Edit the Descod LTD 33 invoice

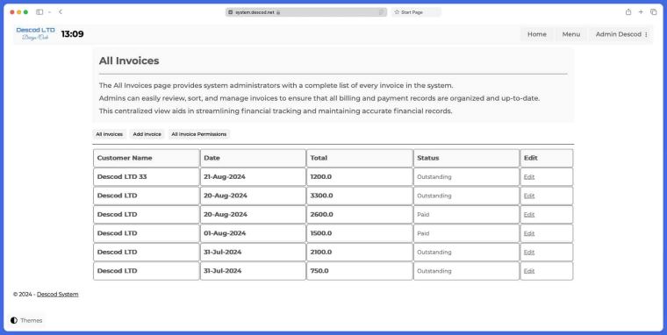[528, 177]
